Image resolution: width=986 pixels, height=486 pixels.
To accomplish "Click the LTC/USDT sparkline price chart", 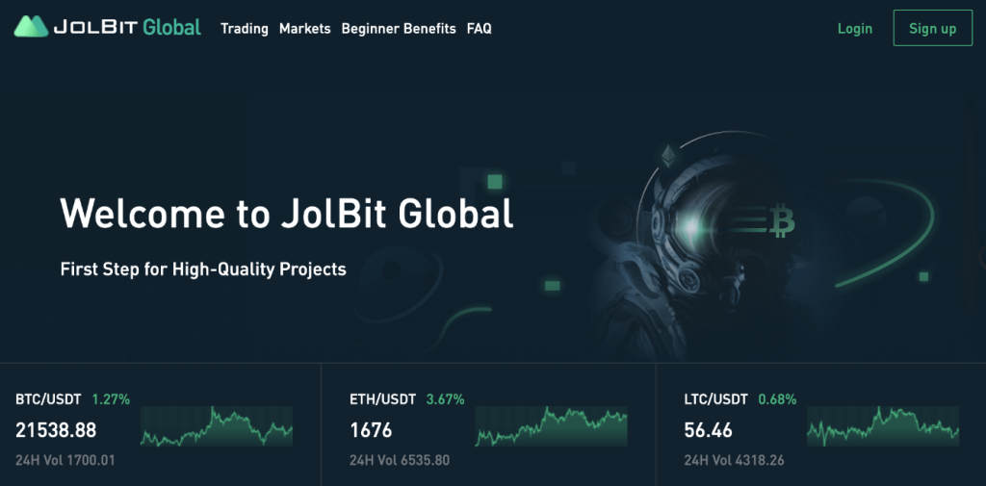I will 883,426.
